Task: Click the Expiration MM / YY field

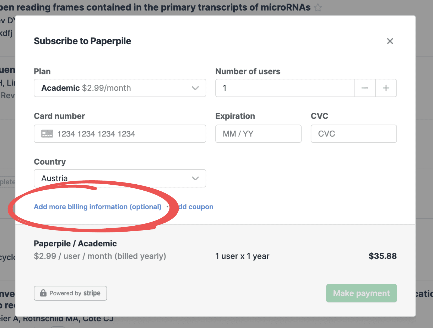Action: coord(258,134)
